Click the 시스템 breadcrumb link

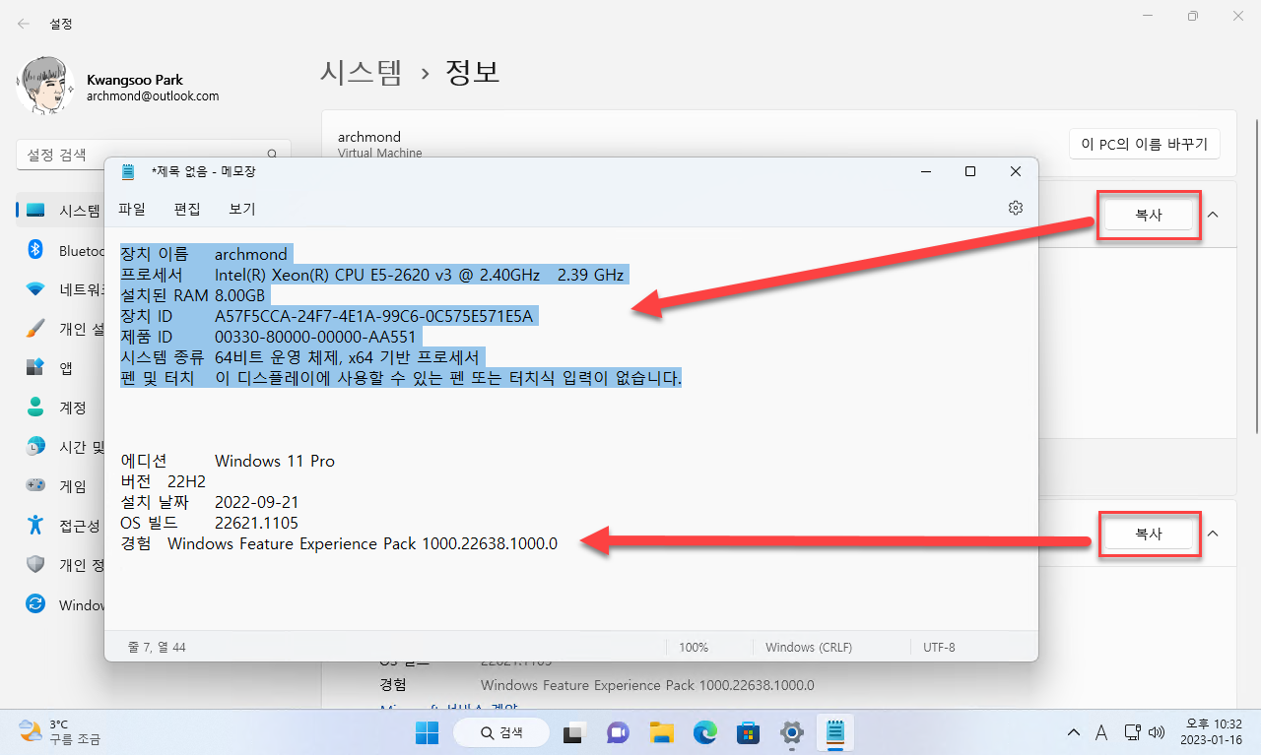(x=362, y=72)
